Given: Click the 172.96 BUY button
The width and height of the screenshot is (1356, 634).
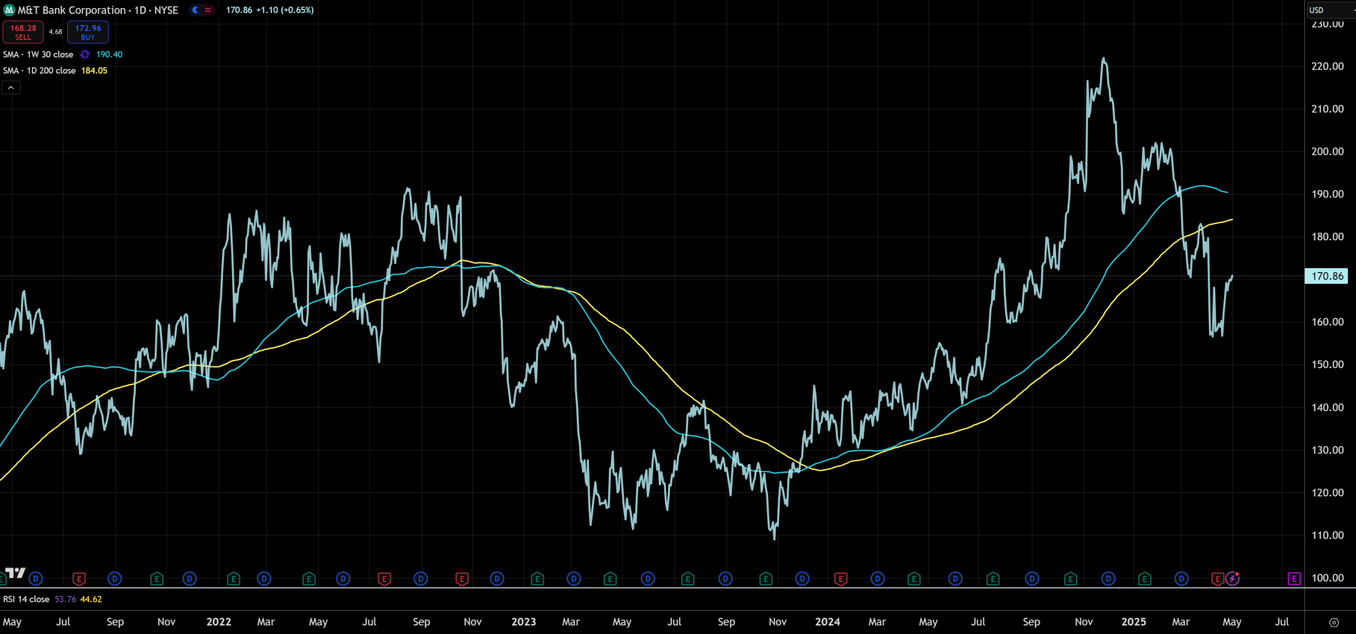Looking at the screenshot, I should click(88, 32).
